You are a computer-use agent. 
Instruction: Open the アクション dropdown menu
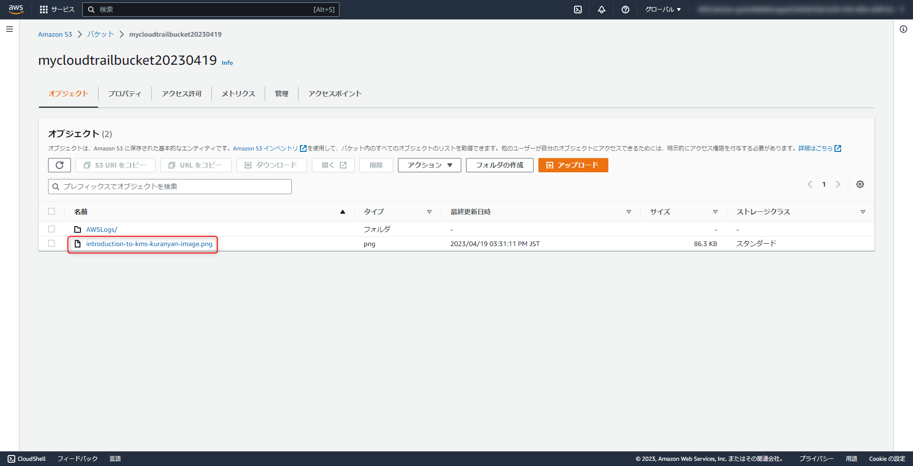point(428,165)
